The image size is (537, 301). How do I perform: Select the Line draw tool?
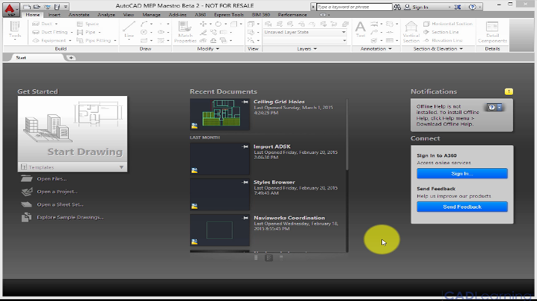[129, 29]
